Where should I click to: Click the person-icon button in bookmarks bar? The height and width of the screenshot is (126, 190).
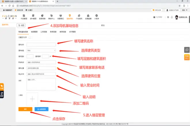point(172,10)
